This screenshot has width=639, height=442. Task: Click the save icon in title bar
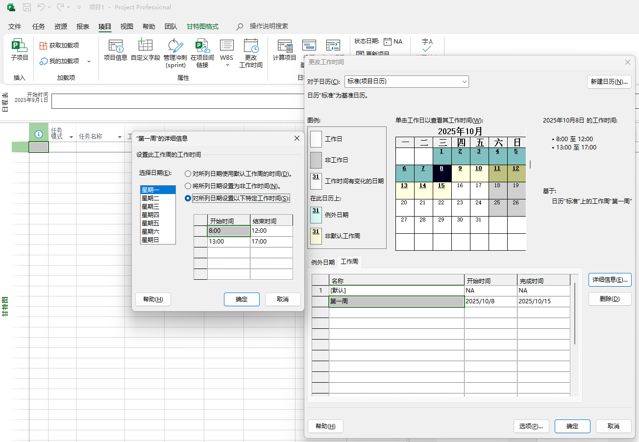[27, 7]
